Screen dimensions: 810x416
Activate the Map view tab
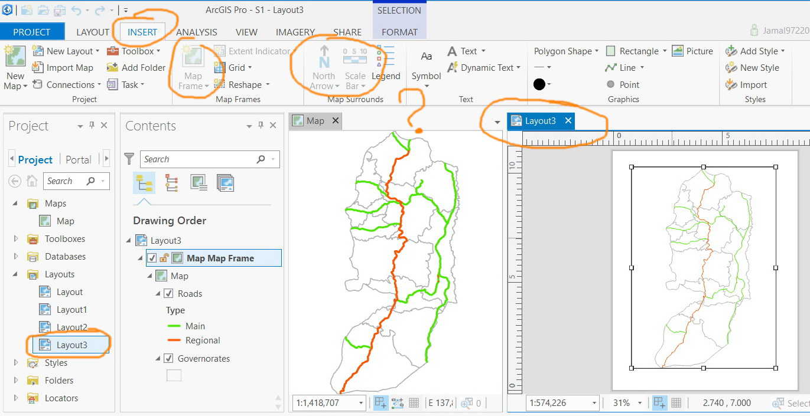click(315, 120)
